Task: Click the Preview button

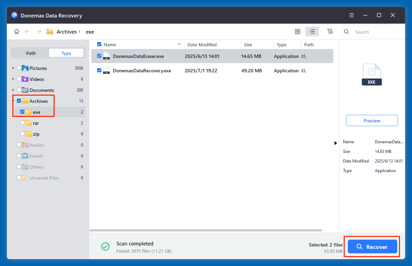Action: (x=372, y=120)
